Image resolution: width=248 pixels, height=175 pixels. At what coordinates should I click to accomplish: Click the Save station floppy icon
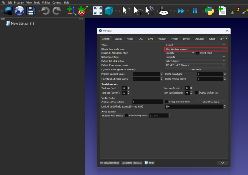[31, 11]
